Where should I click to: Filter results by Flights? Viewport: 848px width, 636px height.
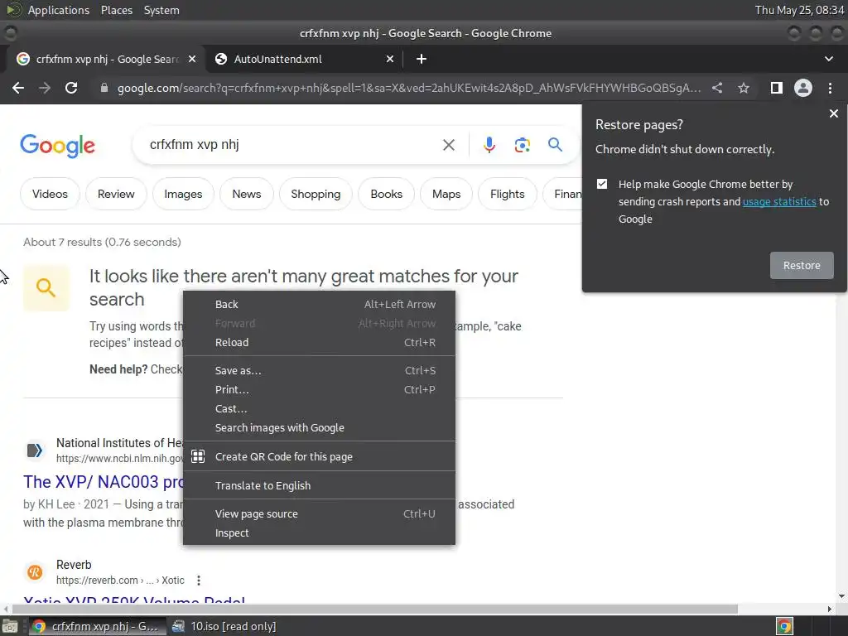click(x=508, y=194)
